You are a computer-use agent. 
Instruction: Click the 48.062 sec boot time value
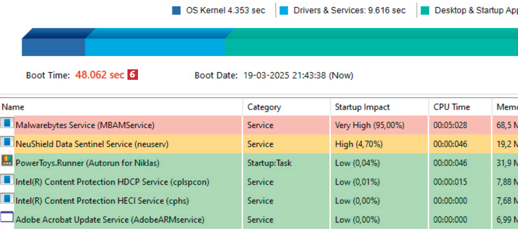point(99,75)
